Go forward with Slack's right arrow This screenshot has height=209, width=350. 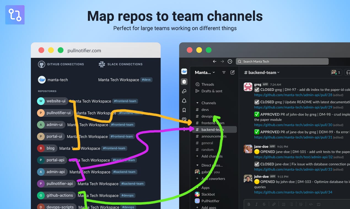pos(222,61)
